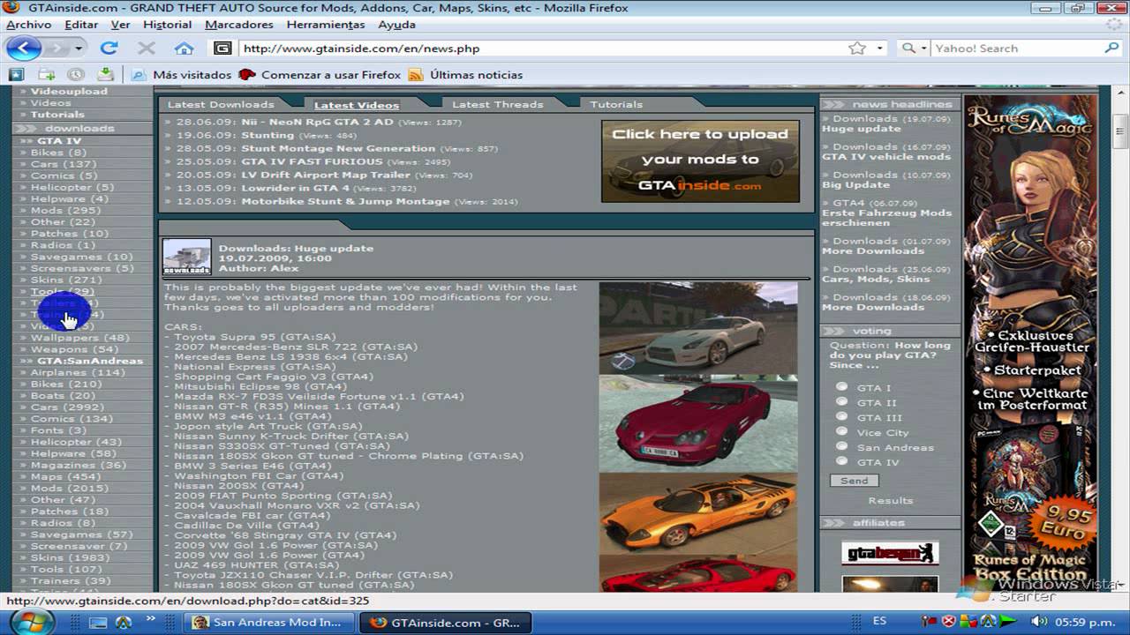Click the Yahoo! Search input field
This screenshot has height=635, width=1130.
point(1015,49)
